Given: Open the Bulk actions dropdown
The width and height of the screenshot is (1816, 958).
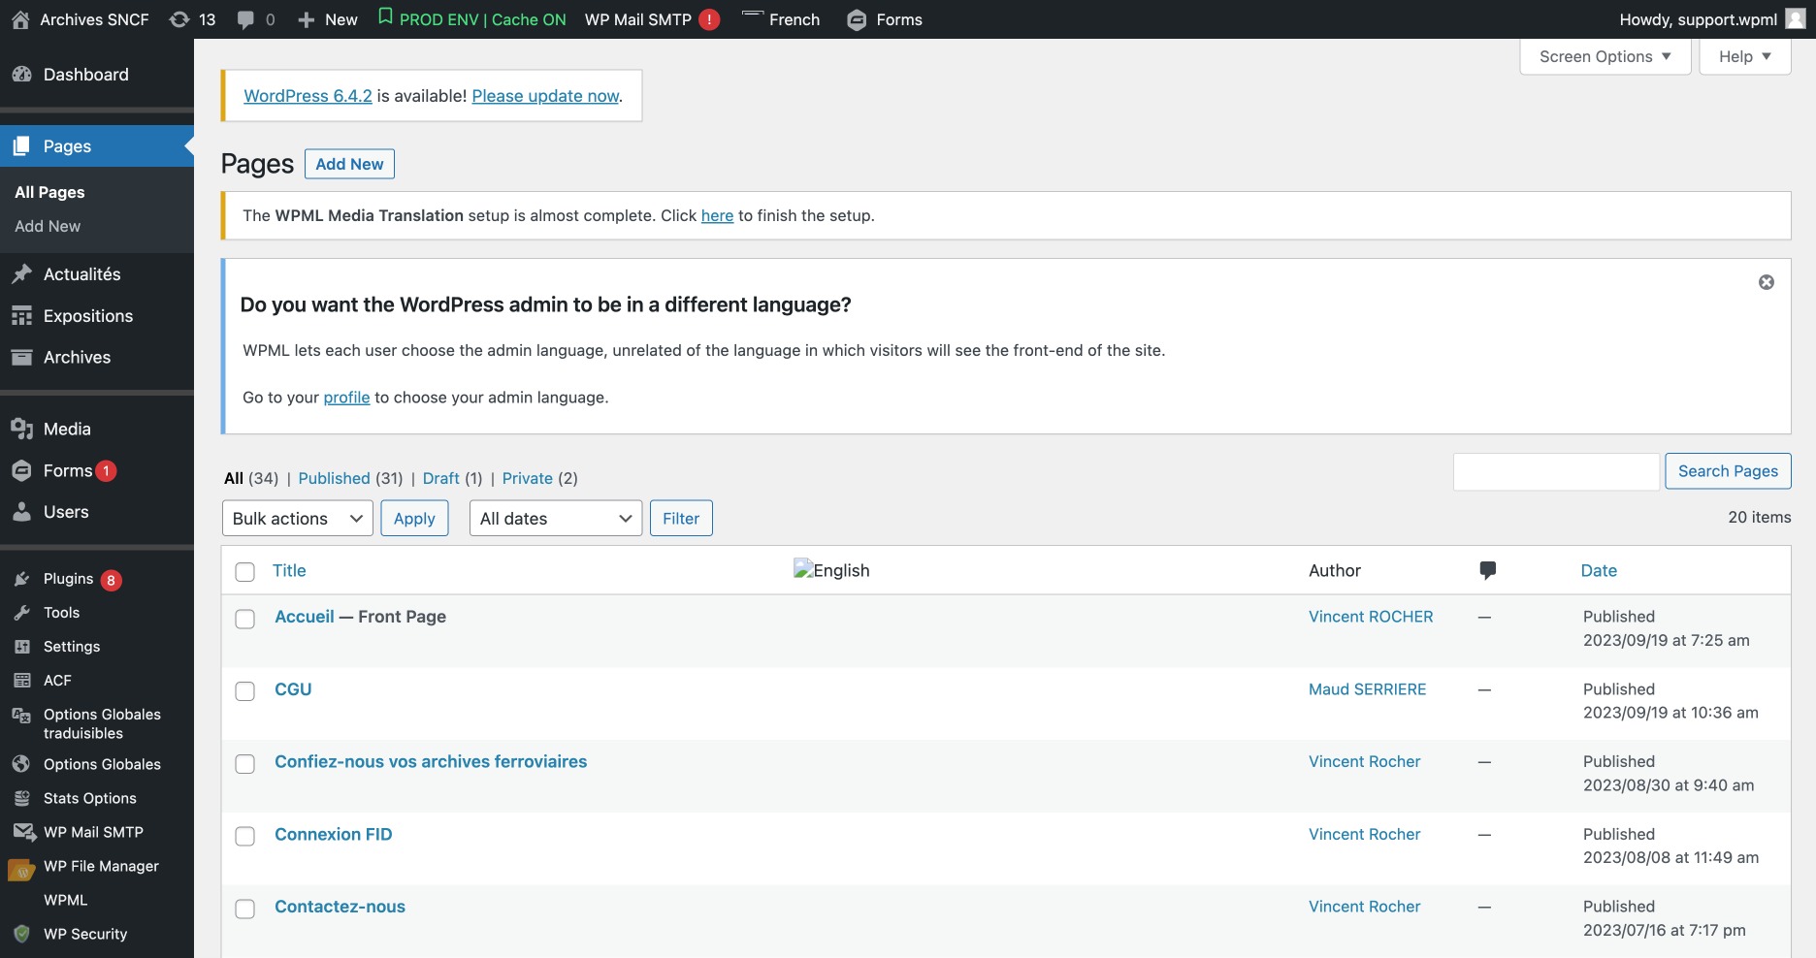Looking at the screenshot, I should (x=298, y=519).
